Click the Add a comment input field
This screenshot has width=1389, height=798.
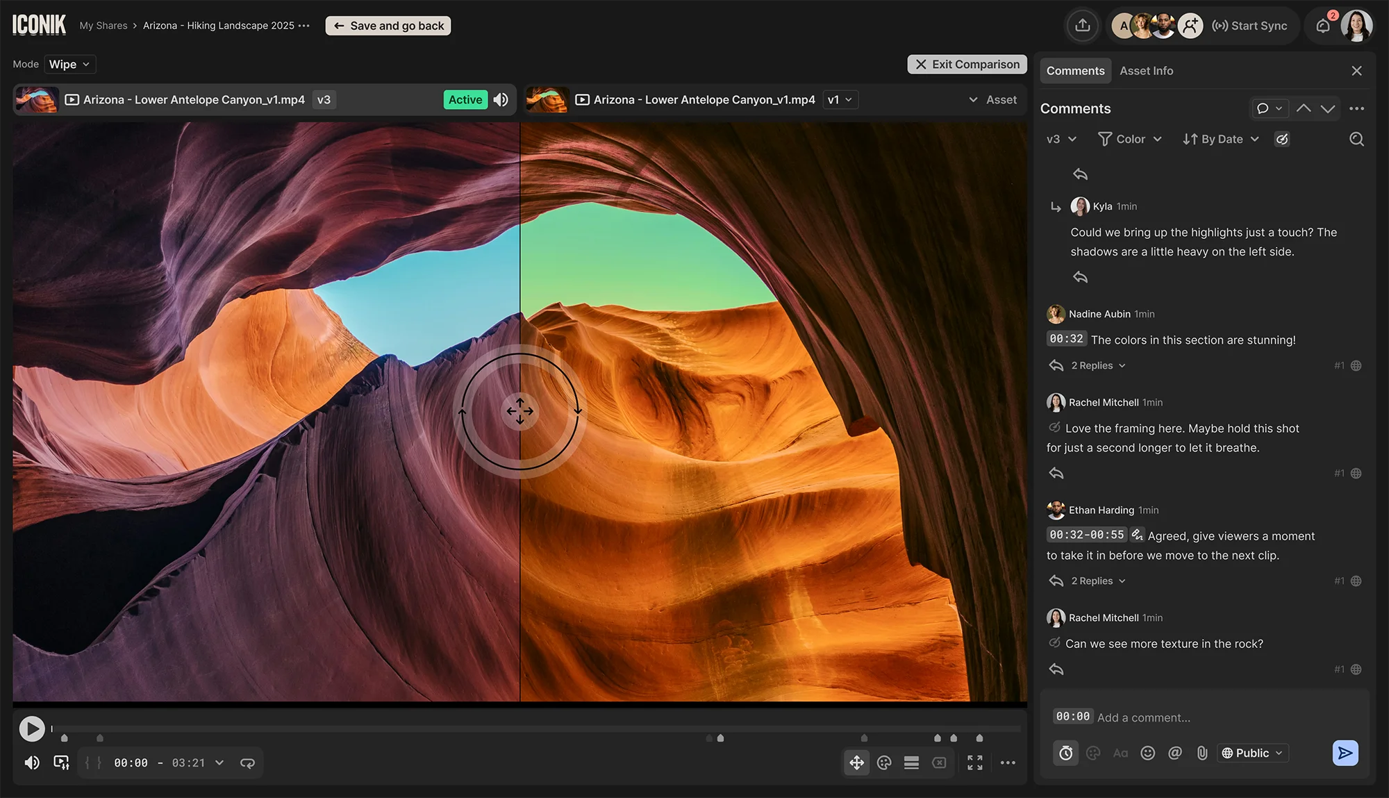tap(1208, 717)
